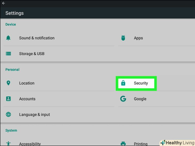Open Storage & USB settings

click(x=32, y=54)
